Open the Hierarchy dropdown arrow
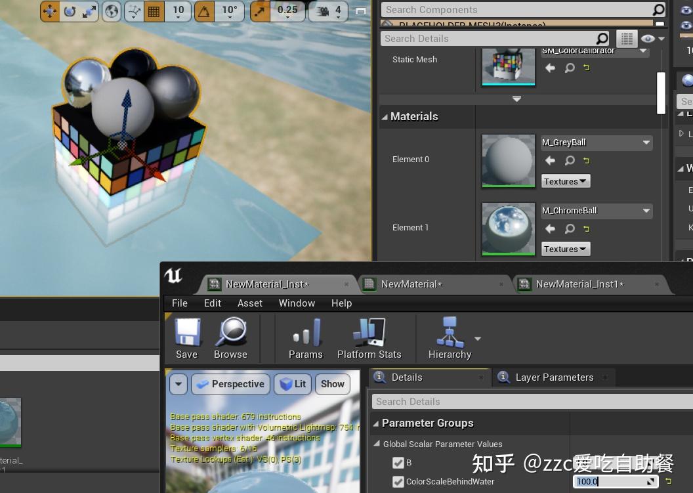The image size is (693, 493). point(478,339)
